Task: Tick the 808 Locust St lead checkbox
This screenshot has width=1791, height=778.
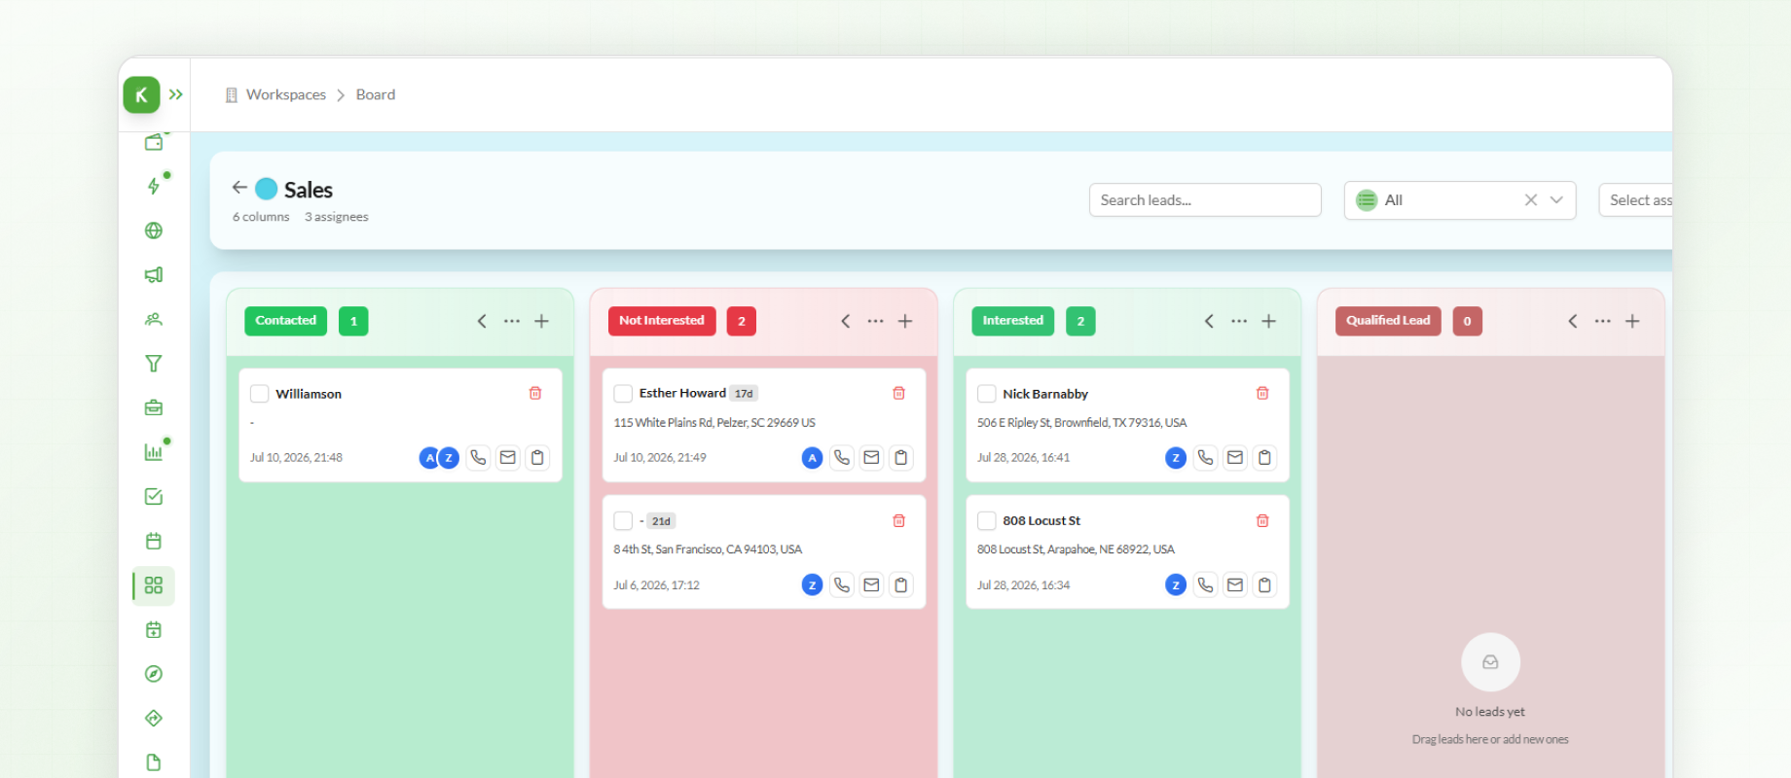Action: (x=987, y=521)
